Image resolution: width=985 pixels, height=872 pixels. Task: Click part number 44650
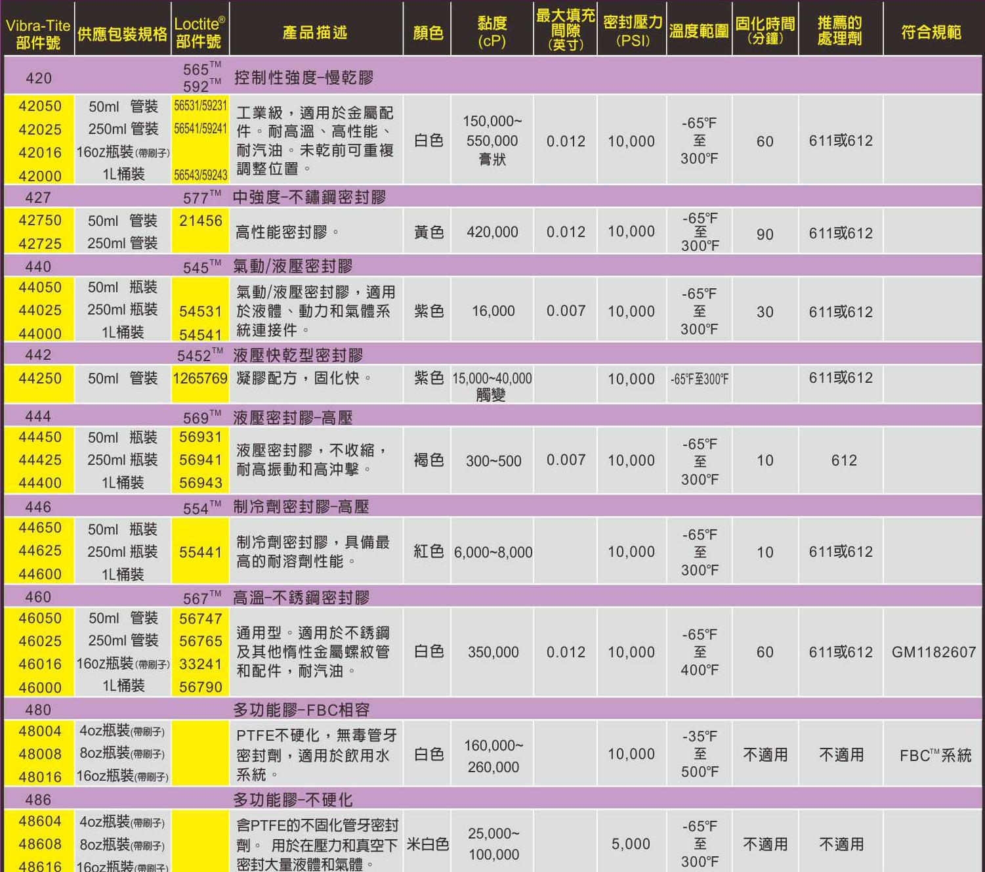coord(40,527)
